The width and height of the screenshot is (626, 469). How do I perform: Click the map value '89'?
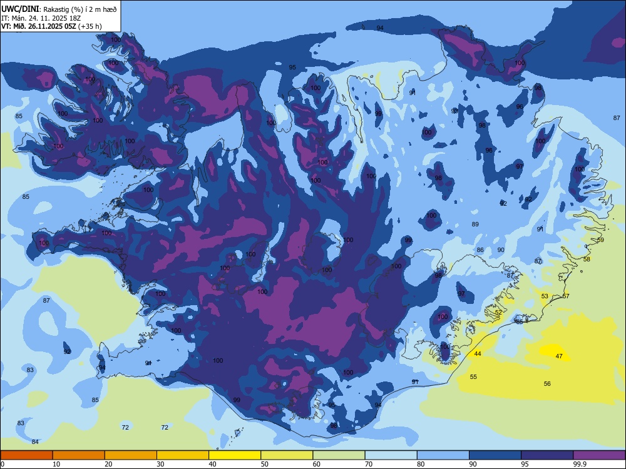tap(475, 224)
